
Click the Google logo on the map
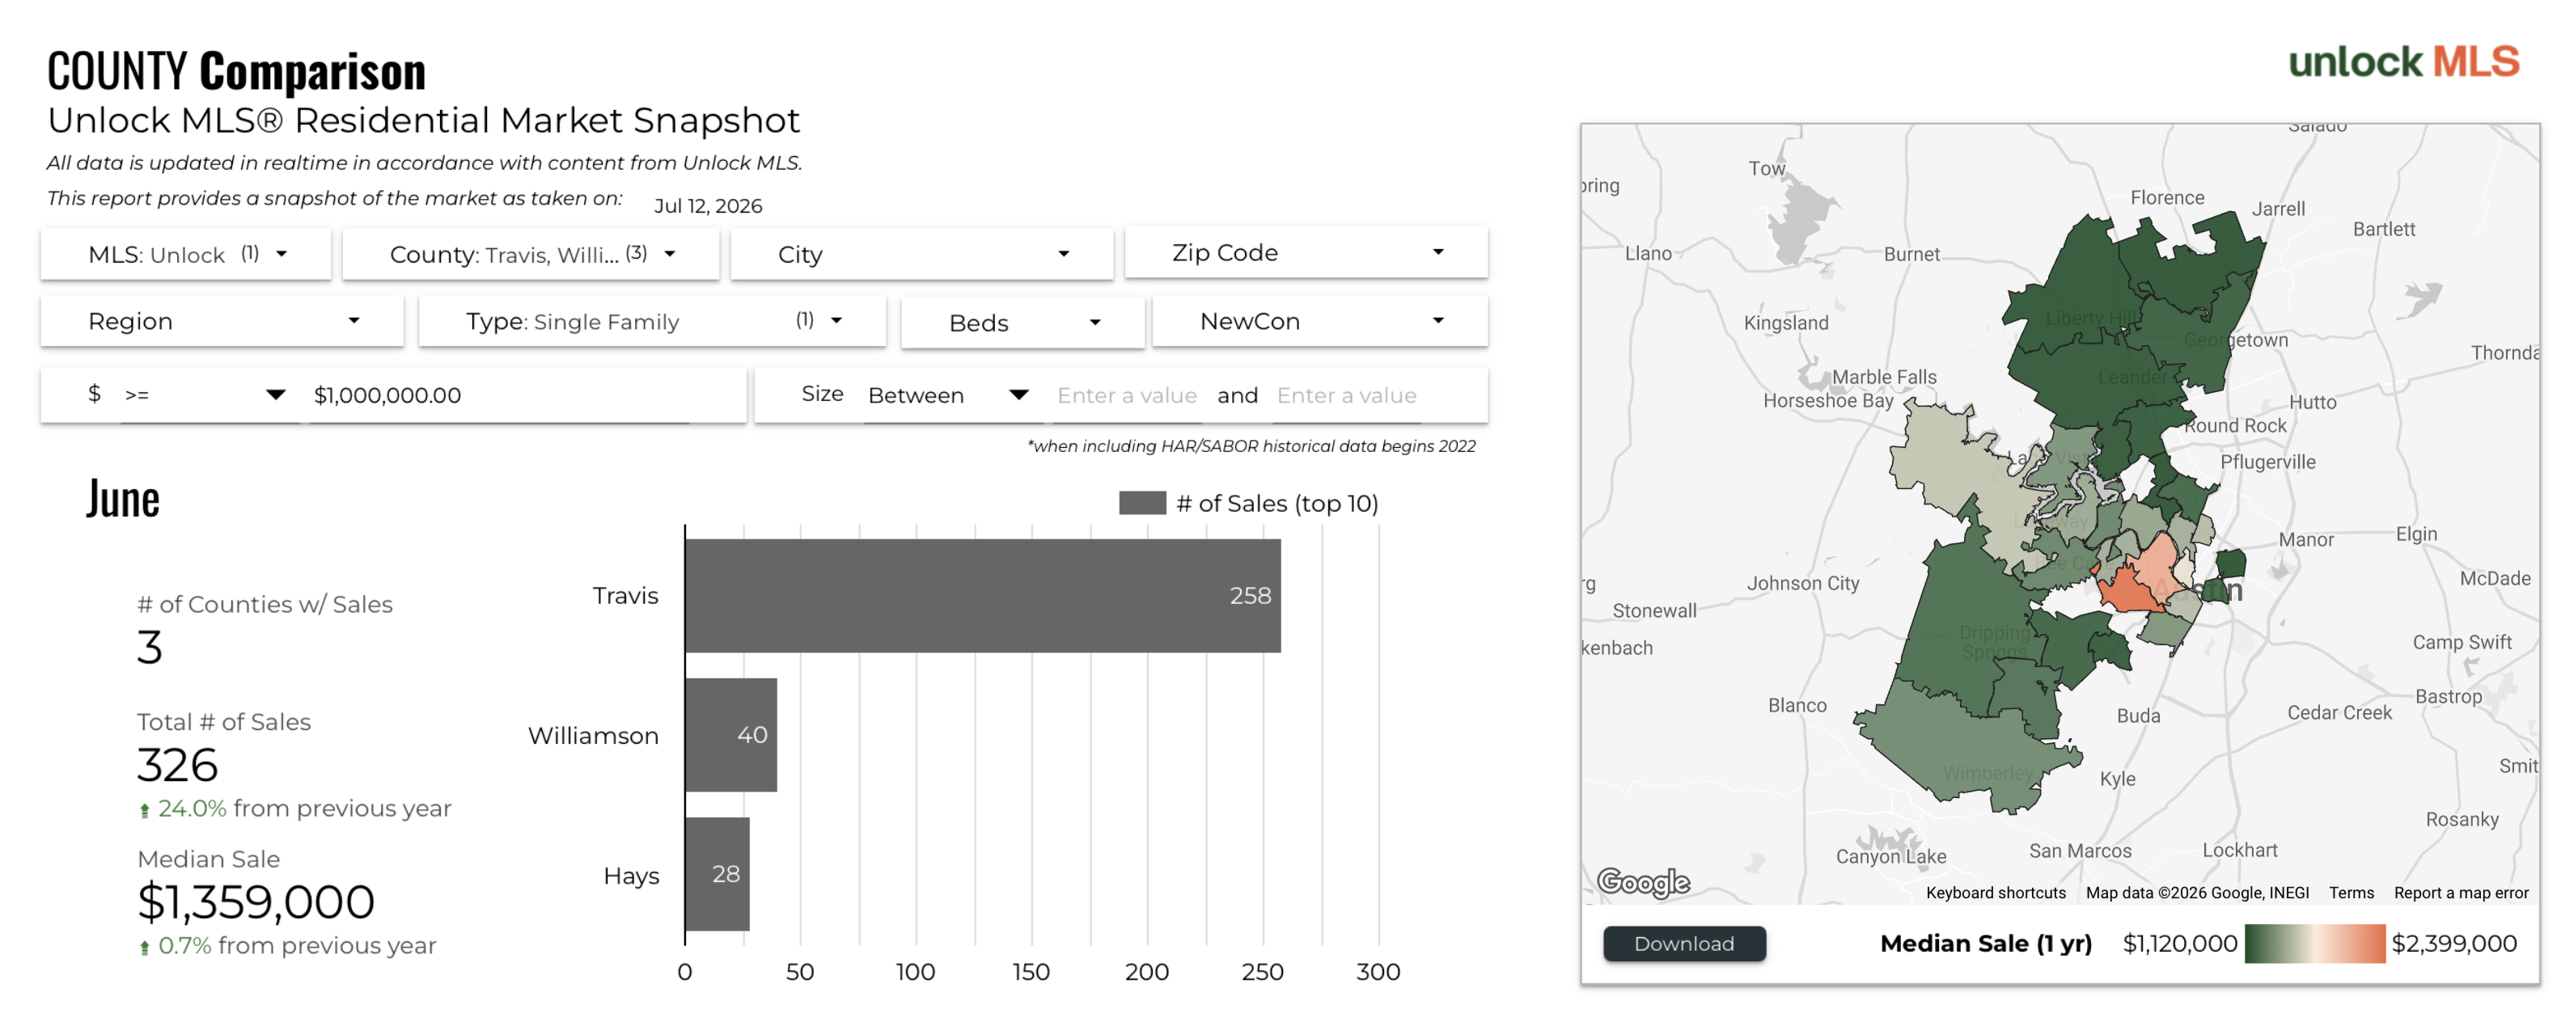1643,881
